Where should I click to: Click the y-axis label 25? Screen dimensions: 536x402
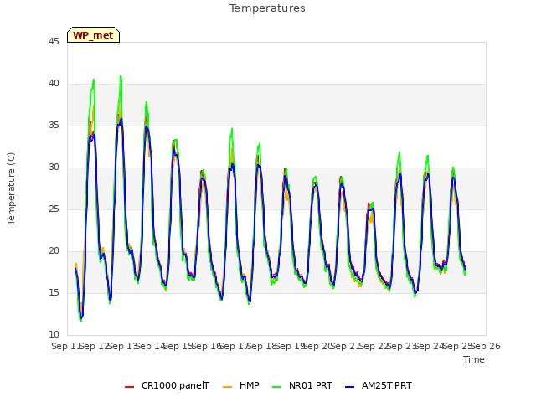tap(54, 209)
